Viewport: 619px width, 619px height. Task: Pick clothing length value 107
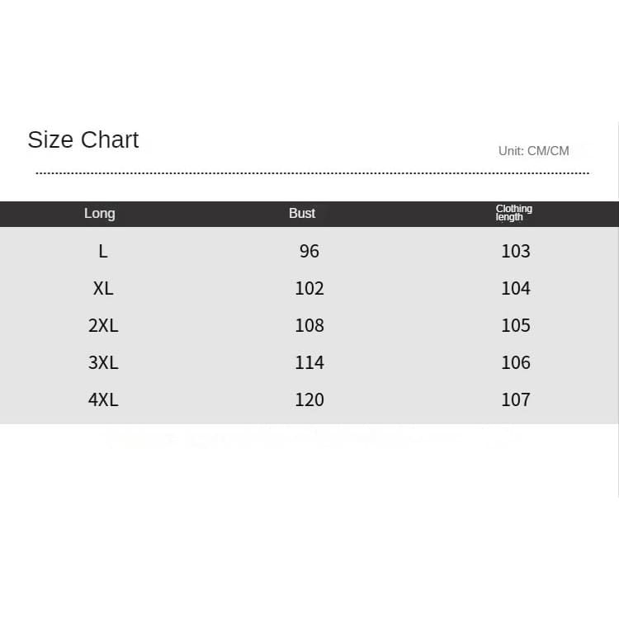pos(516,399)
